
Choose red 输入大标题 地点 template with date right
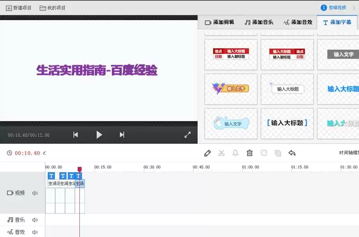[x=287, y=54]
